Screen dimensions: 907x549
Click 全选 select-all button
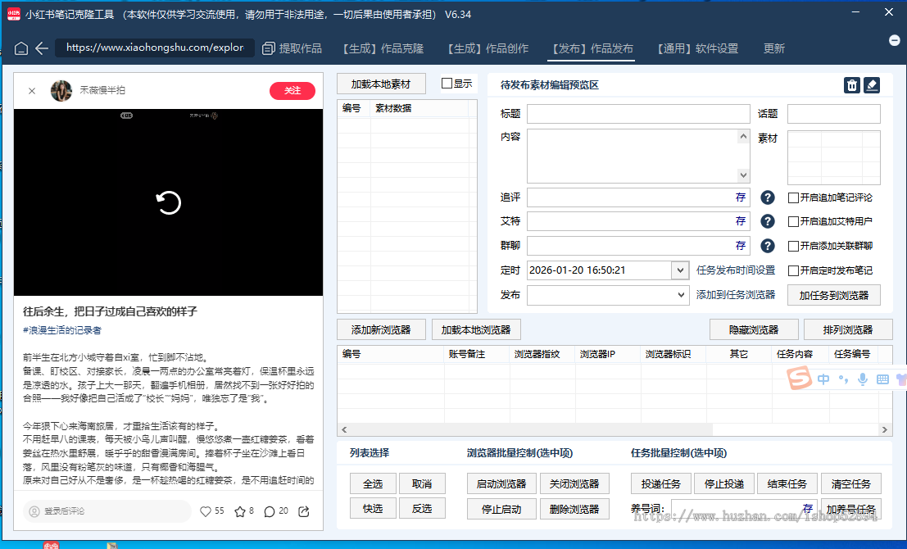click(x=373, y=483)
